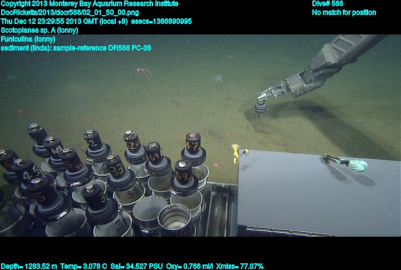This screenshot has width=401, height=270.
Task: Click the green-tipped tool on the gray lid
Action: [x=345, y=162]
